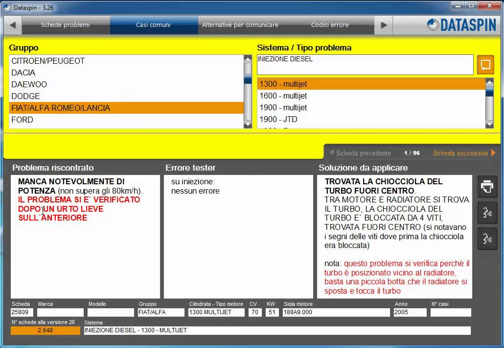The image size is (504, 348).
Task: Click the Problema riscontrato text box
Action: (85, 237)
